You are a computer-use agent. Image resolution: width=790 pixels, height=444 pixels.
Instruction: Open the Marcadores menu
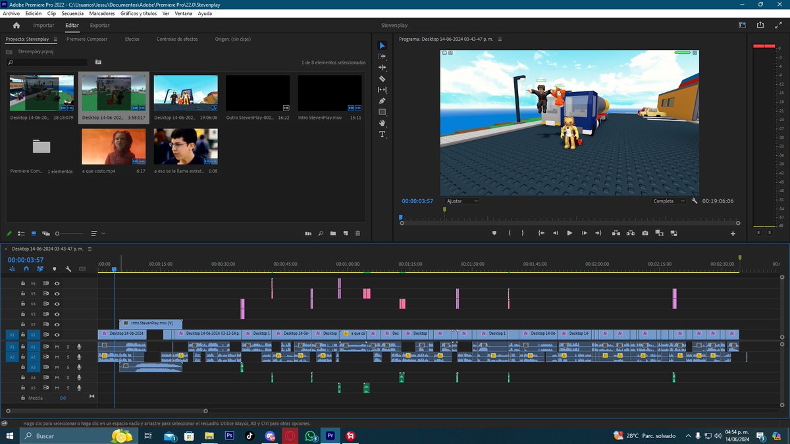tap(101, 13)
